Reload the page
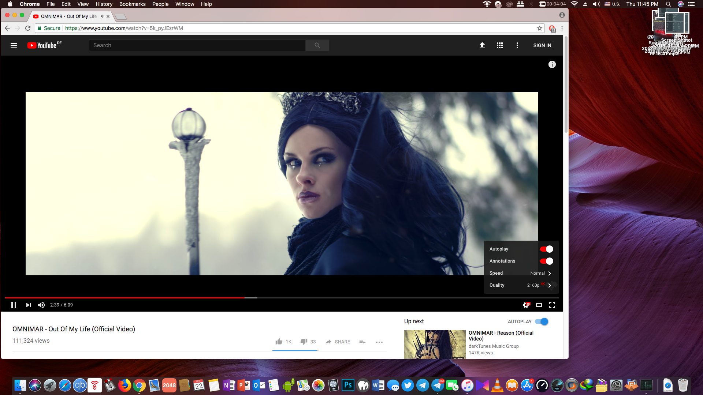 pos(28,28)
